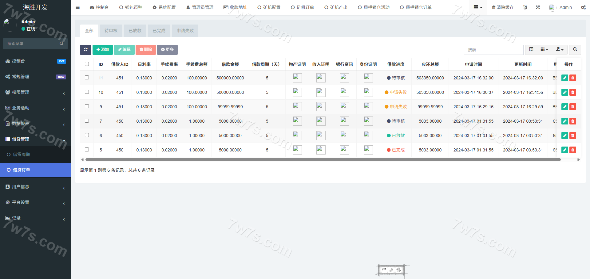Viewport: 590px width, 279px height.
Task: Click the table's horizontal scrollbar
Action: click(x=323, y=159)
